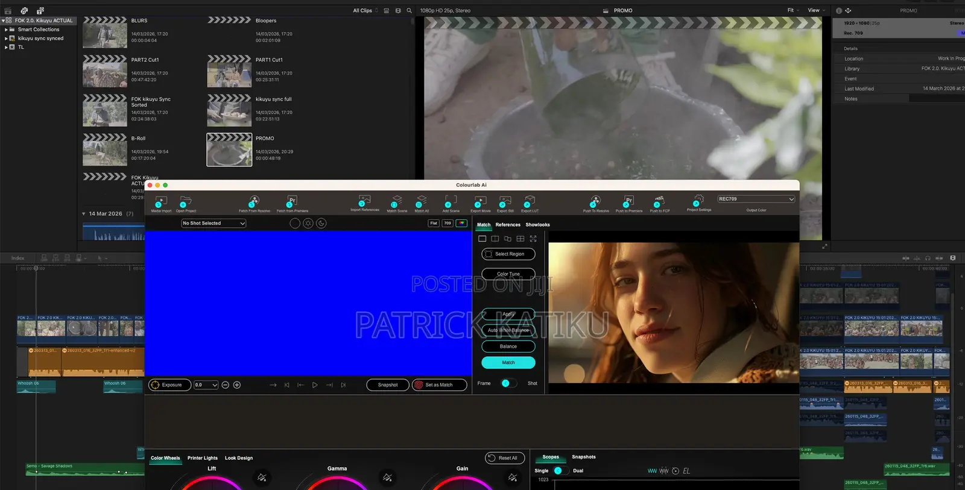Image resolution: width=965 pixels, height=490 pixels.
Task: Click the Push To Resolve icon
Action: click(595, 201)
